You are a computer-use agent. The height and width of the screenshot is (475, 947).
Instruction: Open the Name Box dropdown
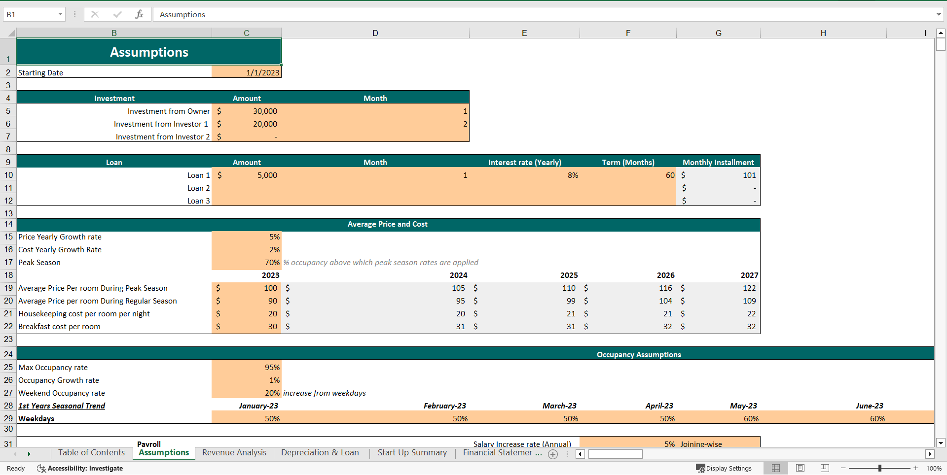(x=60, y=14)
